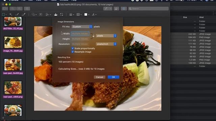
Task: Uncheck Scale proportionally checkbox
Action: coord(73,48)
